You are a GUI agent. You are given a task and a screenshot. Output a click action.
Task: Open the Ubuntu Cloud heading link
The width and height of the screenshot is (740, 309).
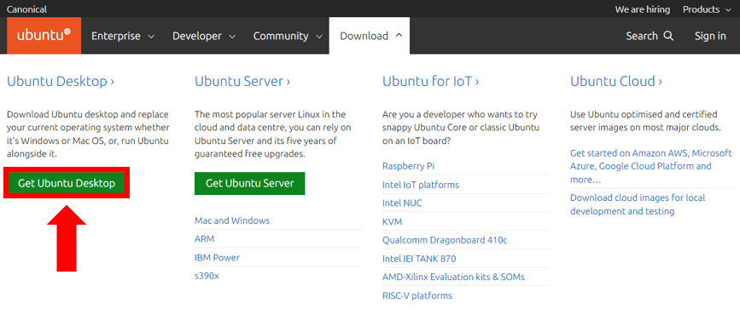coord(616,82)
